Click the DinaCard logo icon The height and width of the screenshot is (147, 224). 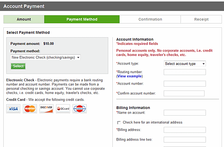(x=79, y=109)
